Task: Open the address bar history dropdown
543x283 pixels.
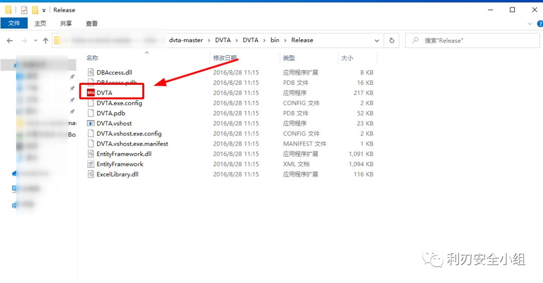Action: 377,40
